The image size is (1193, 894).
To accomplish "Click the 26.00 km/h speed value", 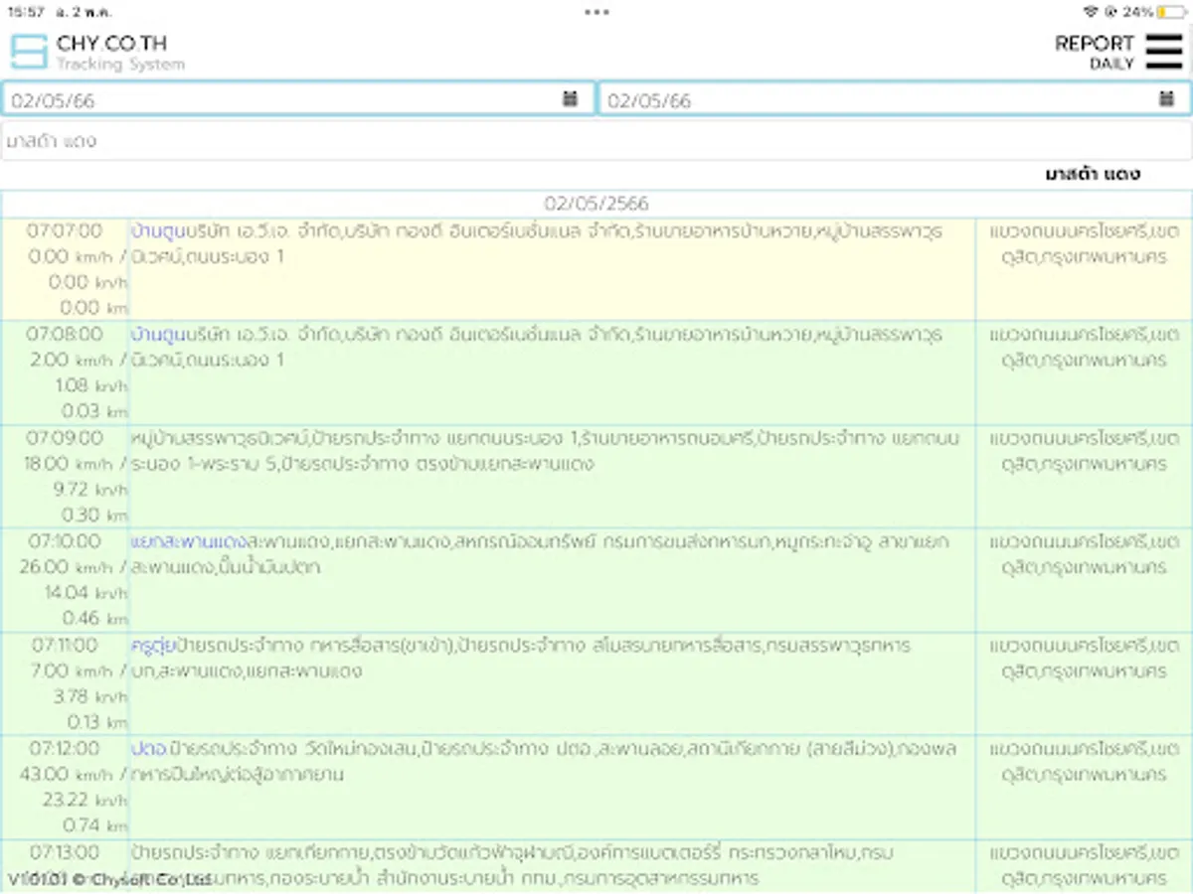I will coord(66,566).
